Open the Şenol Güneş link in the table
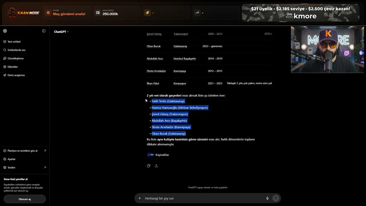Screen dimensions: 366x206 (154, 34)
